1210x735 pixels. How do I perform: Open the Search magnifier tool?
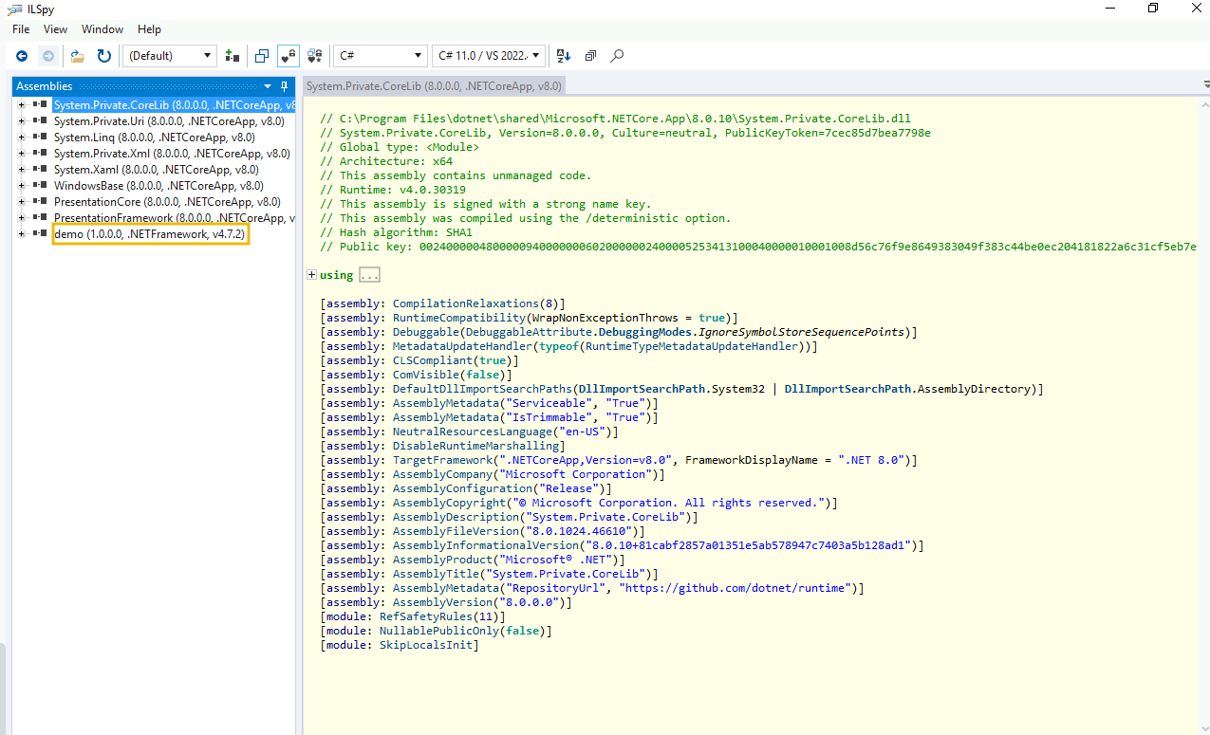[x=617, y=56]
